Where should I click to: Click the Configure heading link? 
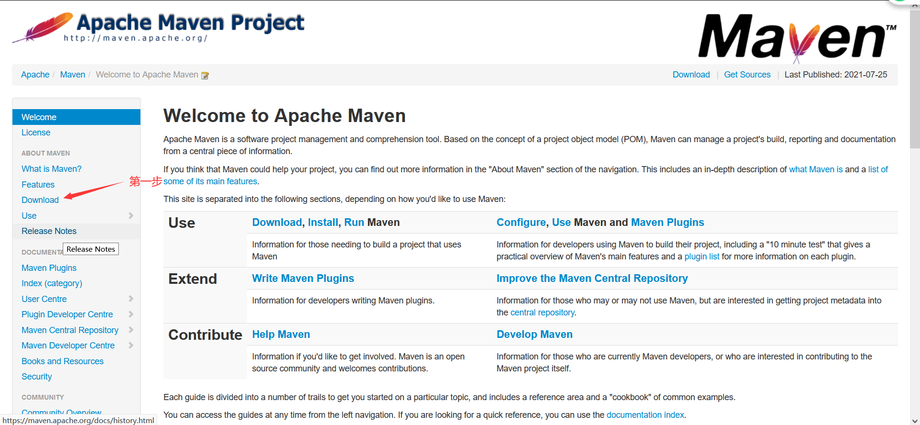tap(521, 223)
